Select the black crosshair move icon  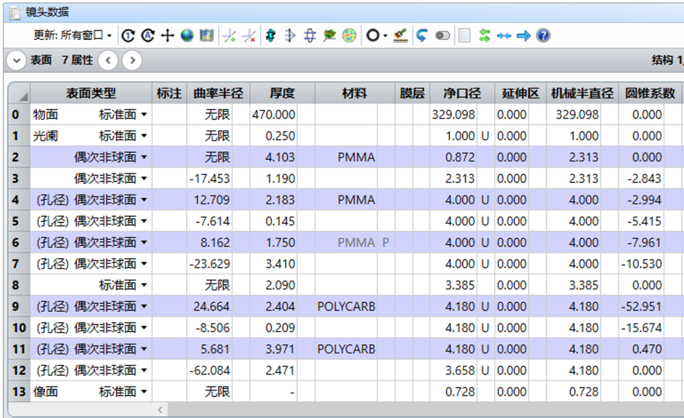click(x=167, y=35)
